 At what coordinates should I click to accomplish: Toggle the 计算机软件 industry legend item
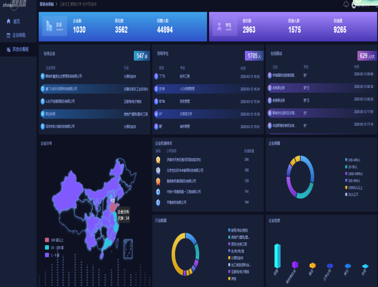[237, 258]
